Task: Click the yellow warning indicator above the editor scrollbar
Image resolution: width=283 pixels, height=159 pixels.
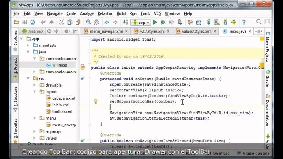Action: (x=262, y=39)
